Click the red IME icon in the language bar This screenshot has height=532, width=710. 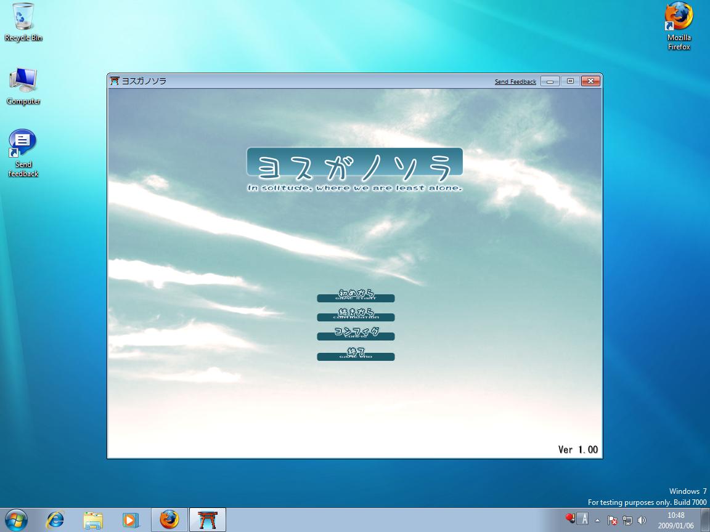(x=570, y=518)
